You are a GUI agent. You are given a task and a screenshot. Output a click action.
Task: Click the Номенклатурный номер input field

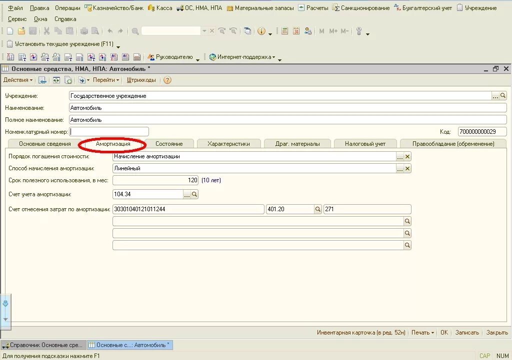[x=109, y=132]
